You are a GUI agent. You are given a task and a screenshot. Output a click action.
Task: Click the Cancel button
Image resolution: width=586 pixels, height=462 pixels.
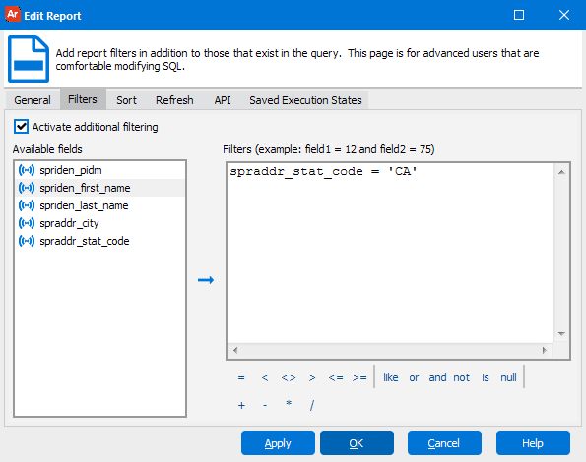pyautogui.click(x=444, y=443)
